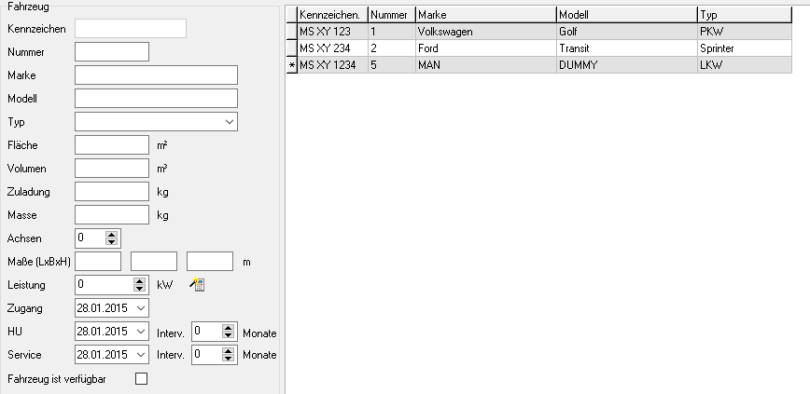
Task: Decrease the HU interval months
Action: coord(229,334)
